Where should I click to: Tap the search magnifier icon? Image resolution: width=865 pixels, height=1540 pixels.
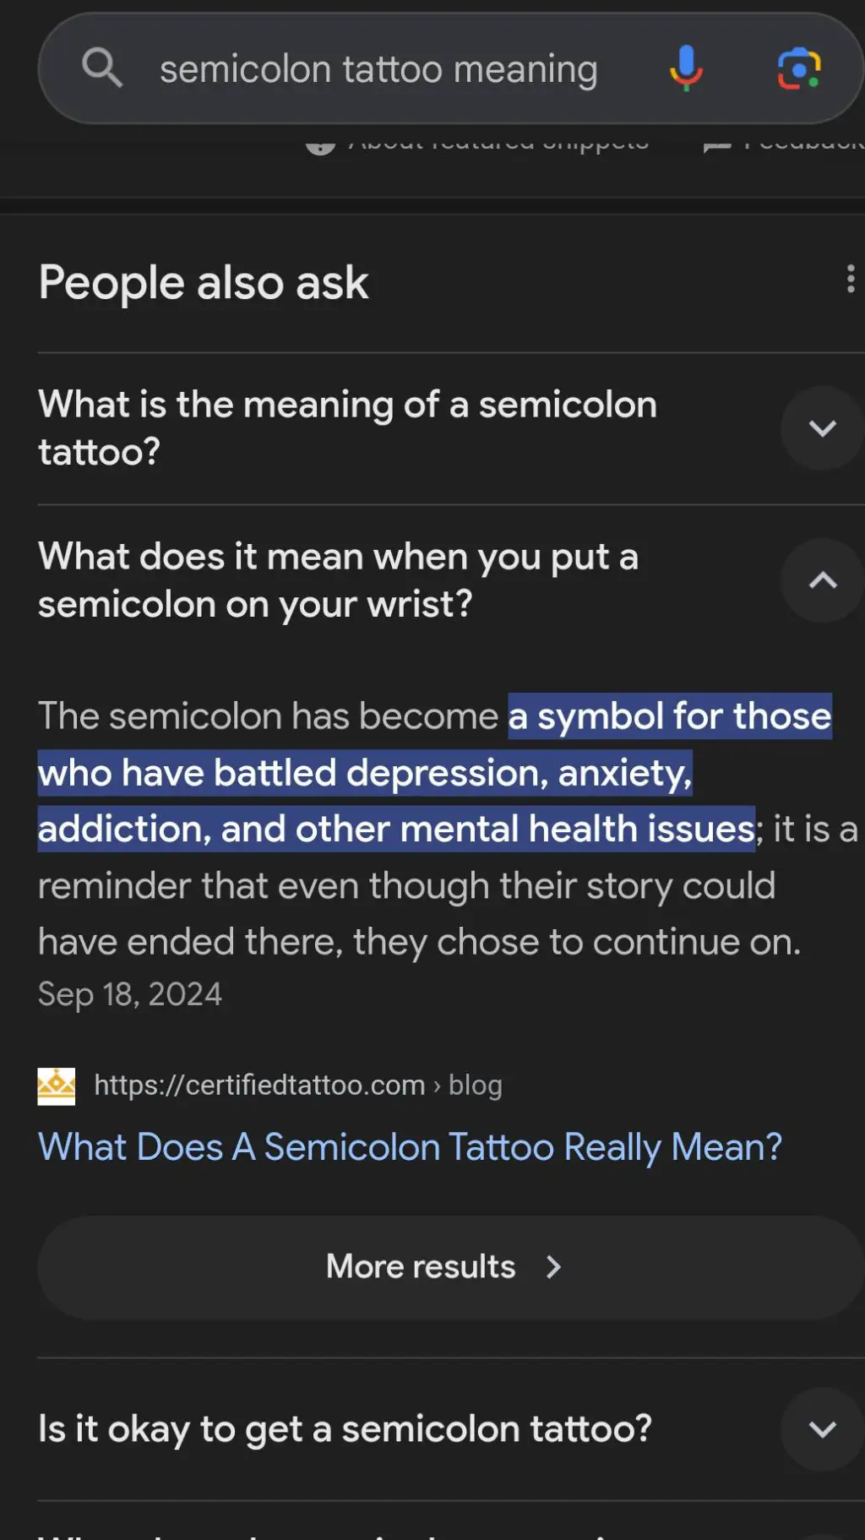pos(101,68)
